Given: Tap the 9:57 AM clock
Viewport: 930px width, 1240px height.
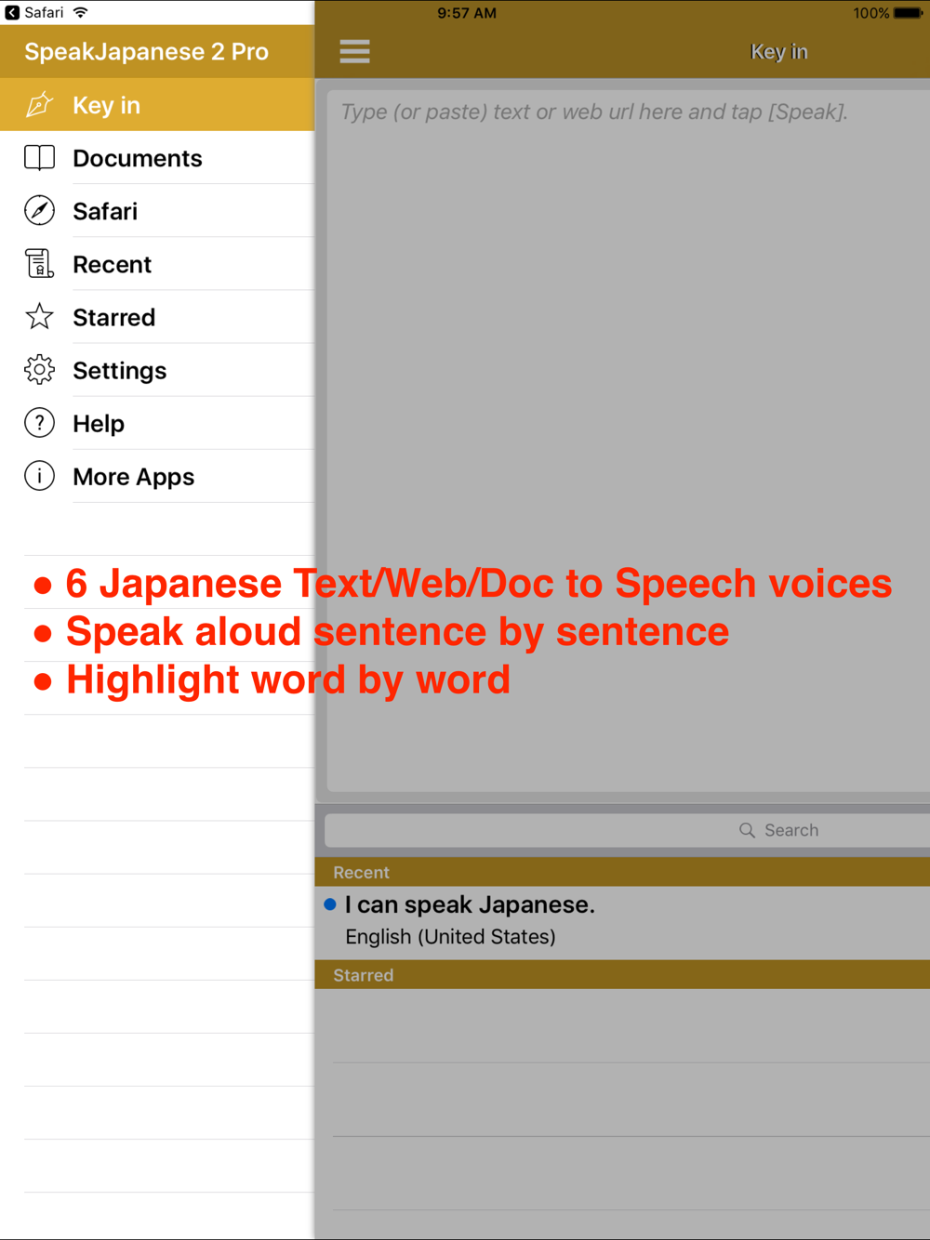Looking at the screenshot, I should click(x=467, y=13).
